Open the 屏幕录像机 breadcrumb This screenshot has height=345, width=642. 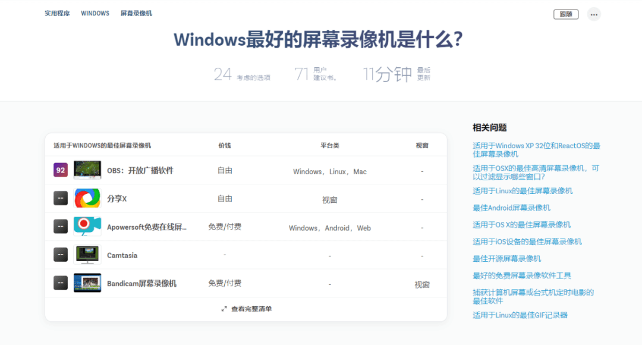pos(136,13)
